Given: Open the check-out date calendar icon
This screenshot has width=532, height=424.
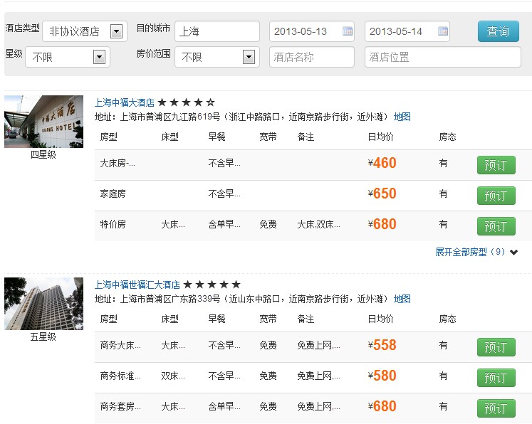Looking at the screenshot, I should [x=443, y=31].
